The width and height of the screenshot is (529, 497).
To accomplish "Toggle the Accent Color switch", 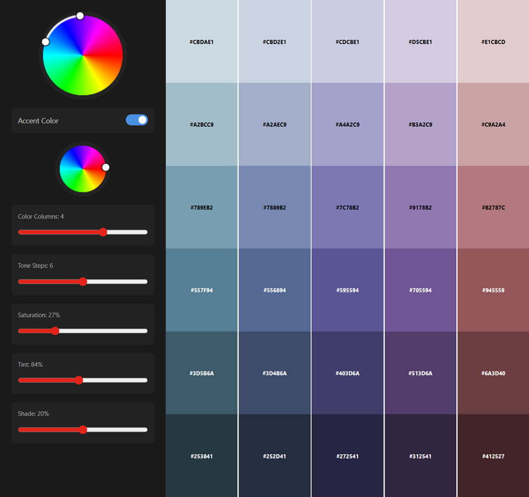I will (137, 120).
